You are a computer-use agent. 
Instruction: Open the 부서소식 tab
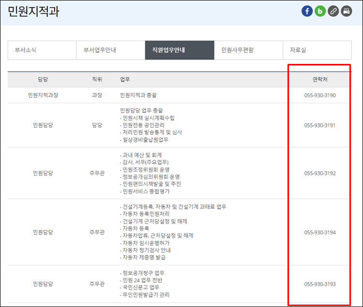[42, 50]
